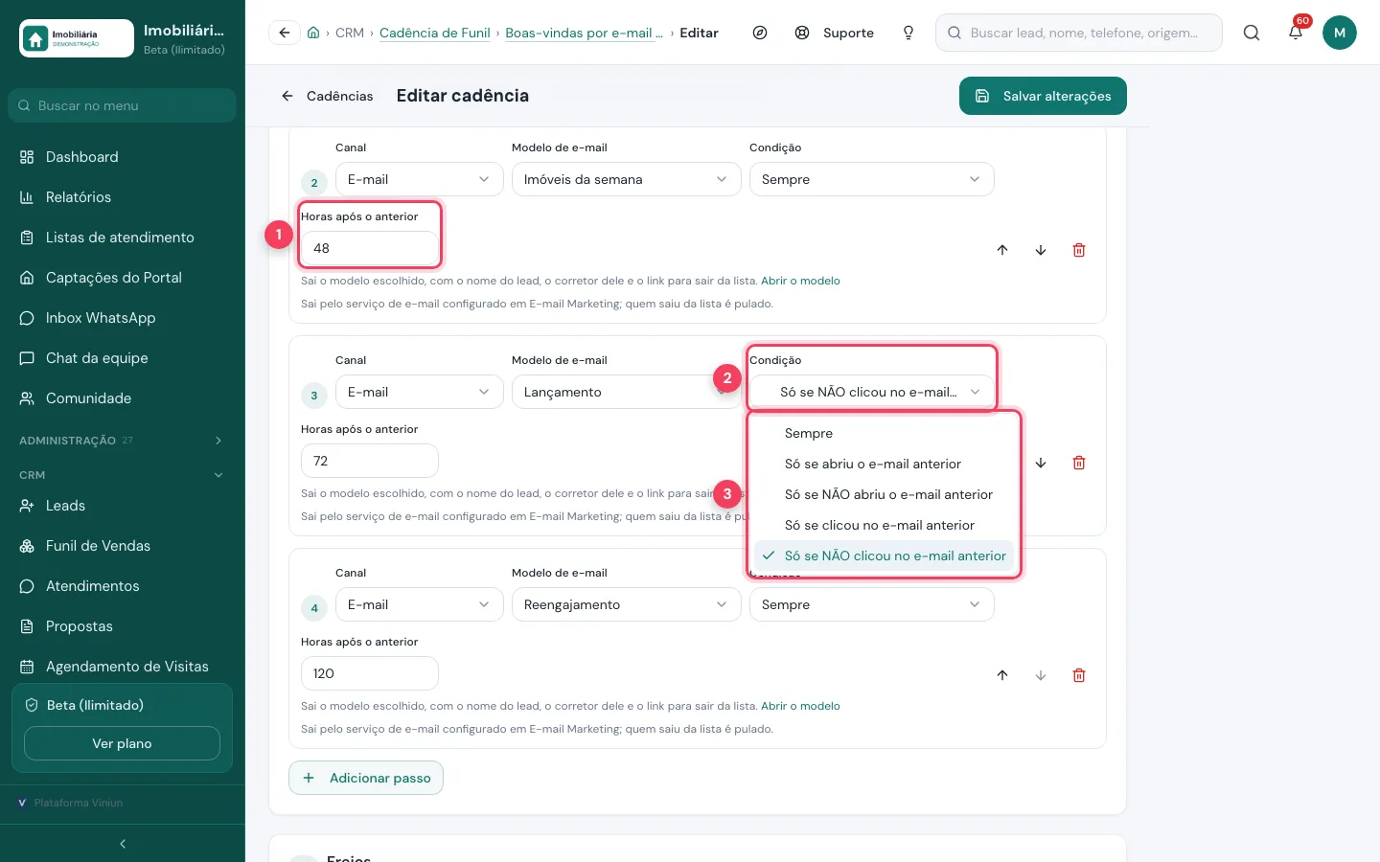Open the user avatar M menu

tap(1340, 33)
